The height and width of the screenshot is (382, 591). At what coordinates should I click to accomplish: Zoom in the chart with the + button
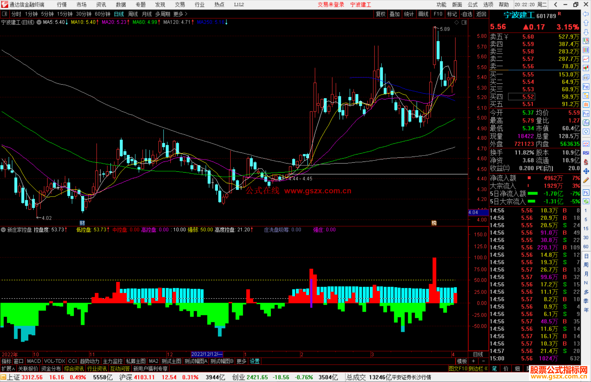[x=474, y=361]
